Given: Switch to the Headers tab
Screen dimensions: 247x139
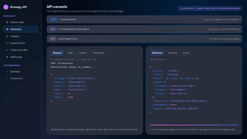Looking at the screenshot, I should tap(173, 53).
